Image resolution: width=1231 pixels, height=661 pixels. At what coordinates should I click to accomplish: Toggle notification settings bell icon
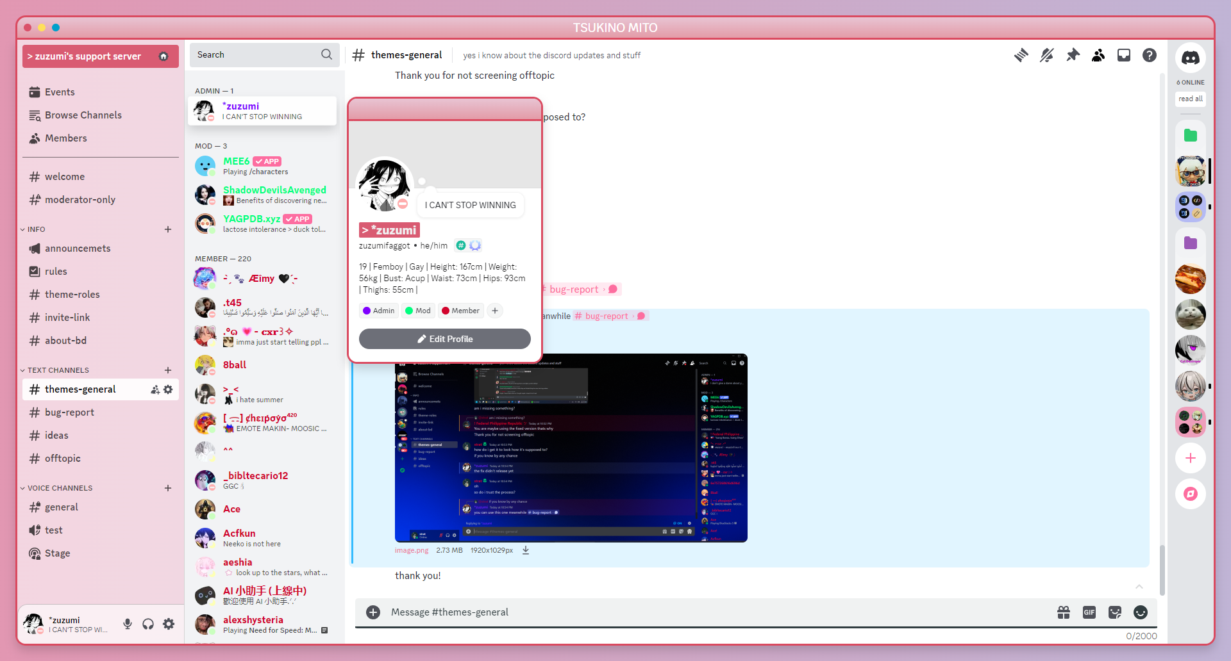click(1047, 55)
